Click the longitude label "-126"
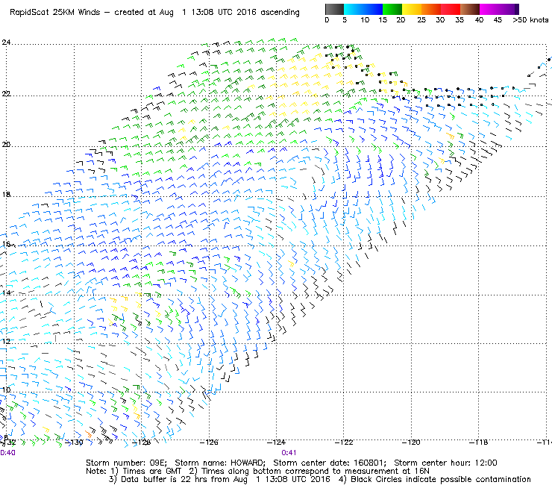552x485 pixels. 209,442
